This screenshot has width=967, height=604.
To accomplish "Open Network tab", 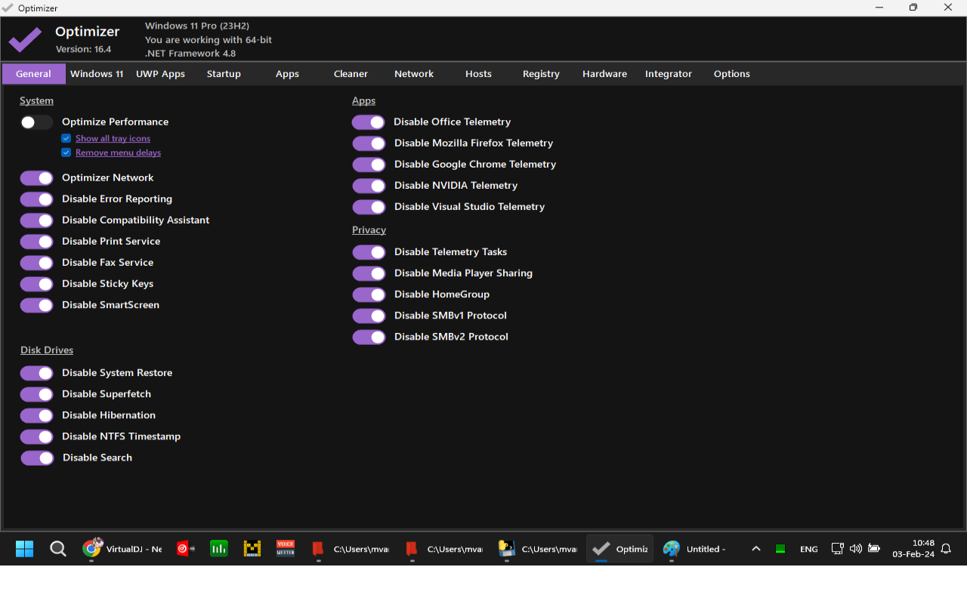I will (414, 74).
